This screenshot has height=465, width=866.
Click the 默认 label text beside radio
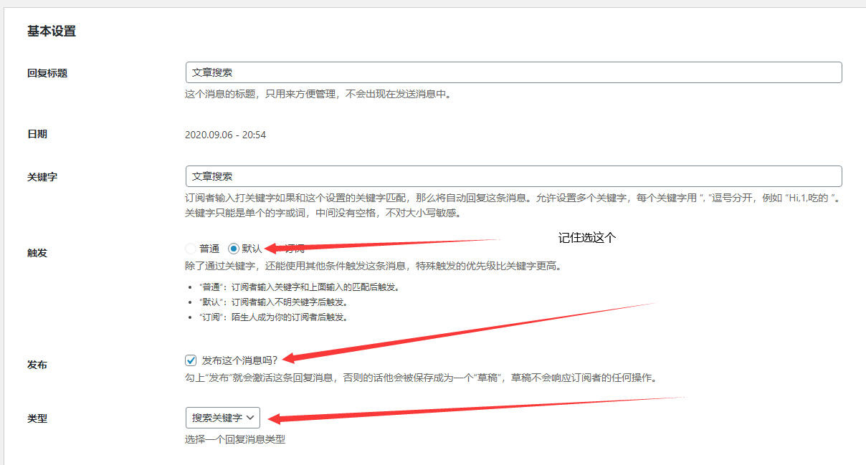point(252,249)
